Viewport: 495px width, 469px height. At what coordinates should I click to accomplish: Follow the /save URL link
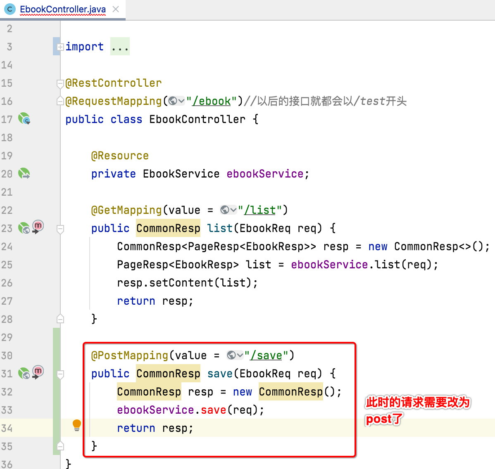point(267,355)
